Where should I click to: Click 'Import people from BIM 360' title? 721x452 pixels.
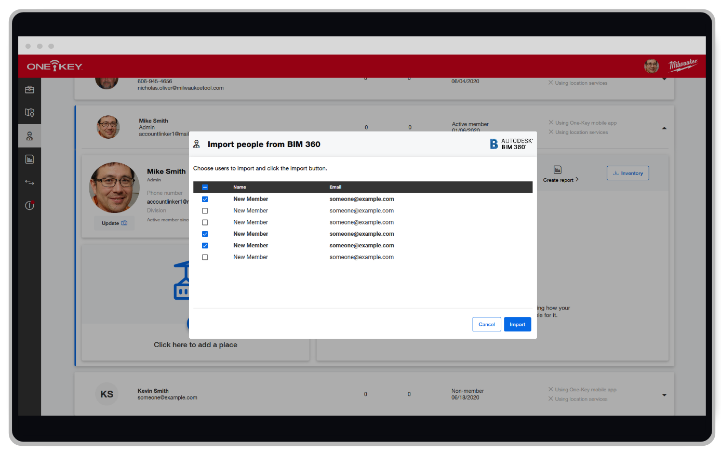tap(264, 144)
